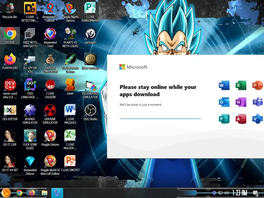This screenshot has height=198, width=264.
Task: Click the Visio icon in Office installer
Action: click(258, 119)
